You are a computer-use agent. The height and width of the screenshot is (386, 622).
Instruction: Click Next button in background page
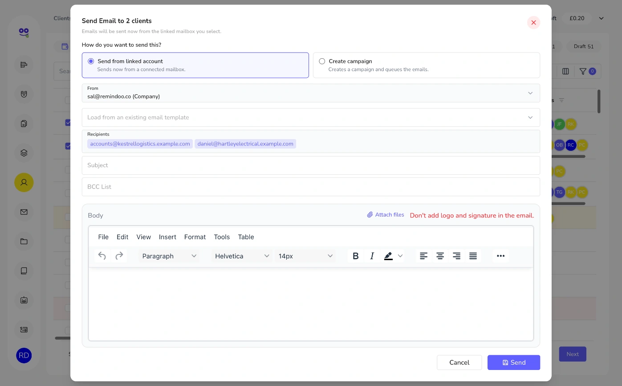coord(573,354)
